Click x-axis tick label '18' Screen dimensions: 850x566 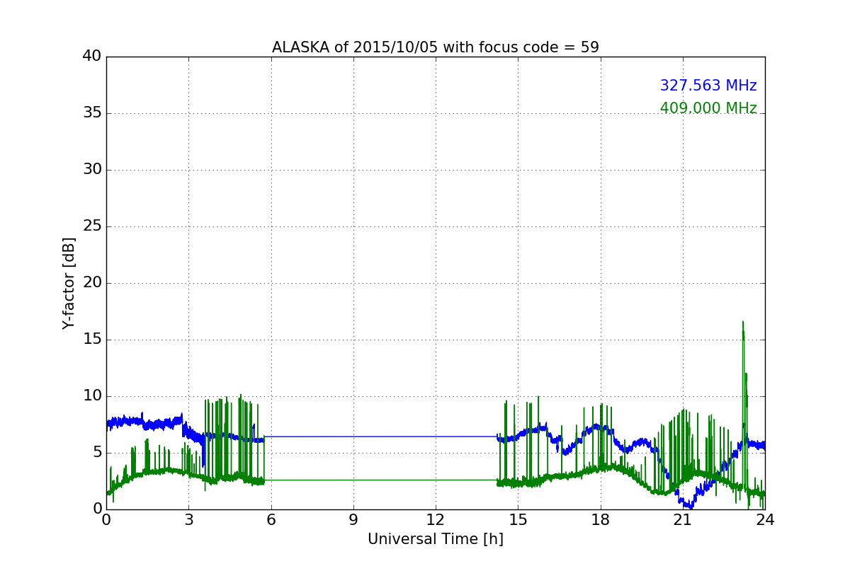click(601, 520)
